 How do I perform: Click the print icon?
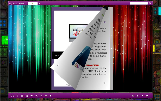tap(22, 96)
